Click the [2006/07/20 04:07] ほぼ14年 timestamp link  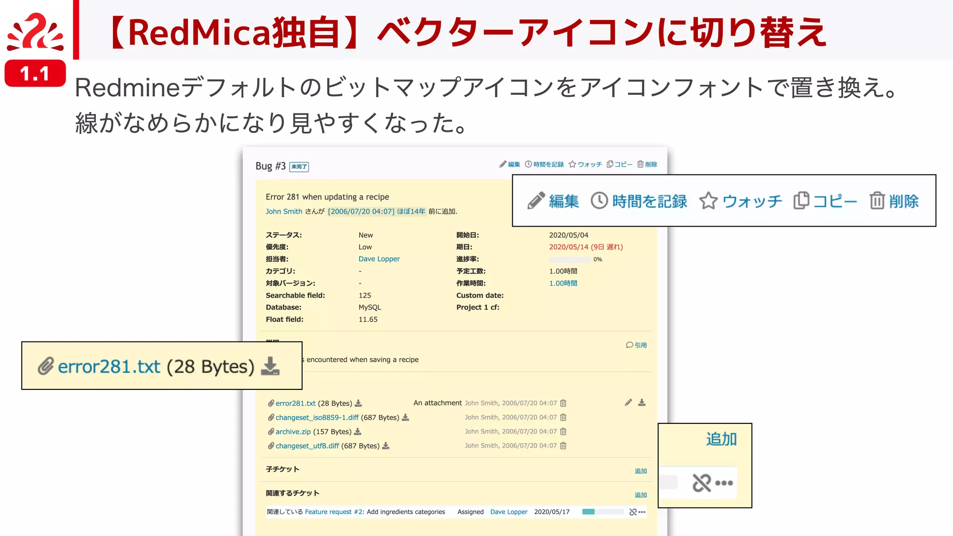(x=376, y=211)
